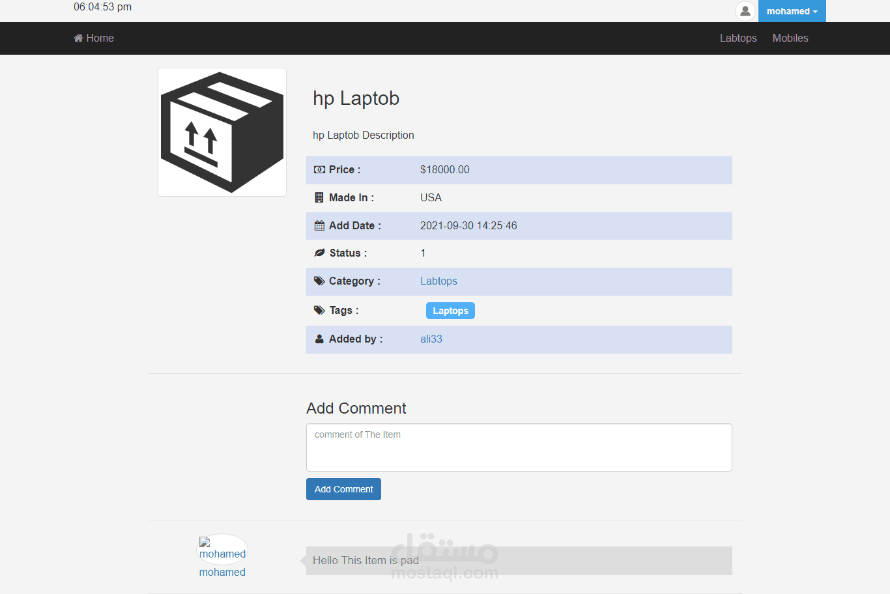Focus the comment text area
890x594 pixels.
coord(519,447)
